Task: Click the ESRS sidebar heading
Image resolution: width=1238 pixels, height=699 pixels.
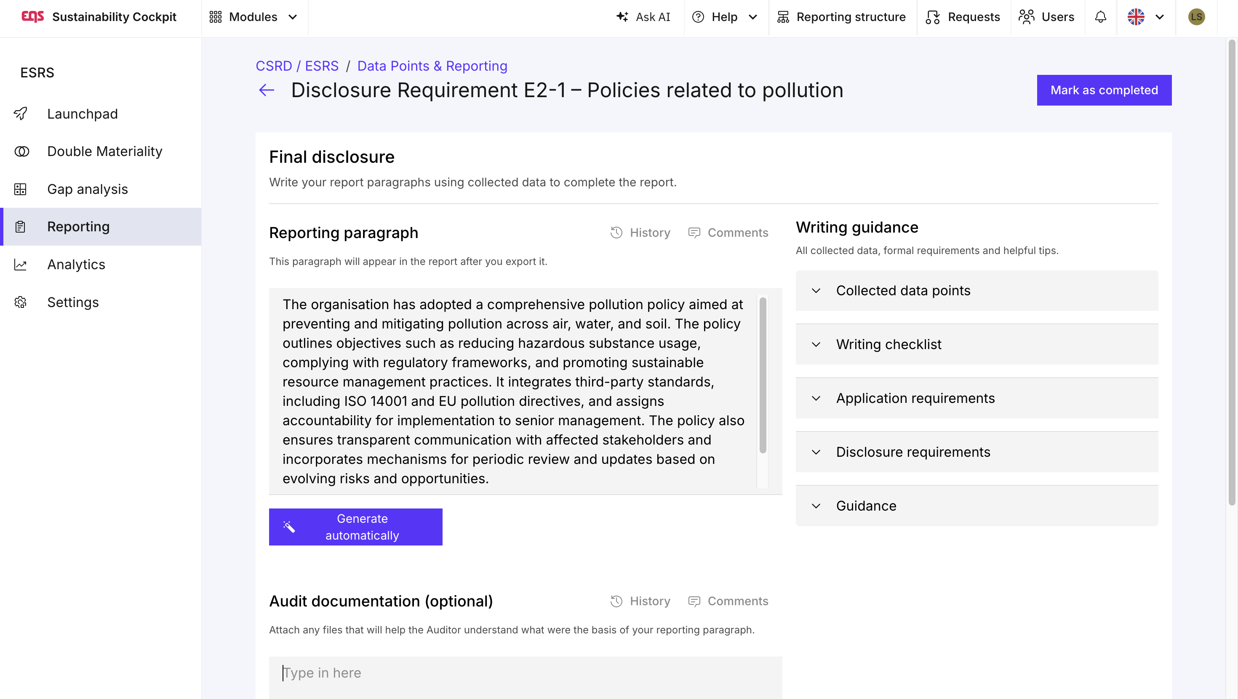Action: [37, 72]
